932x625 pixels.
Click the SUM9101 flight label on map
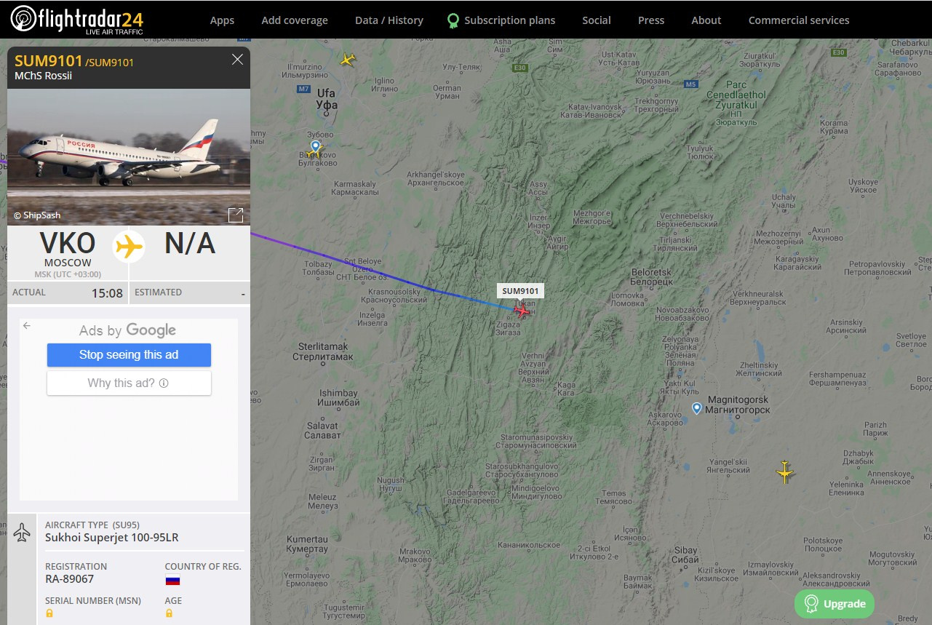tap(520, 291)
